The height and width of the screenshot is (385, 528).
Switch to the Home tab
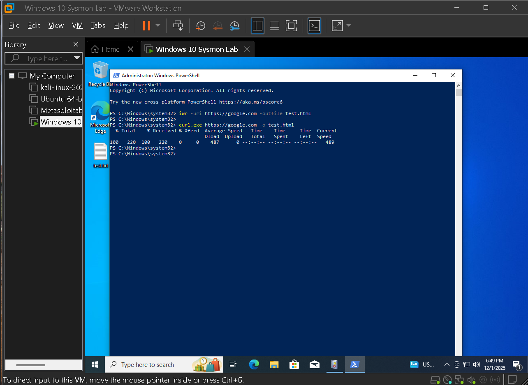click(109, 49)
